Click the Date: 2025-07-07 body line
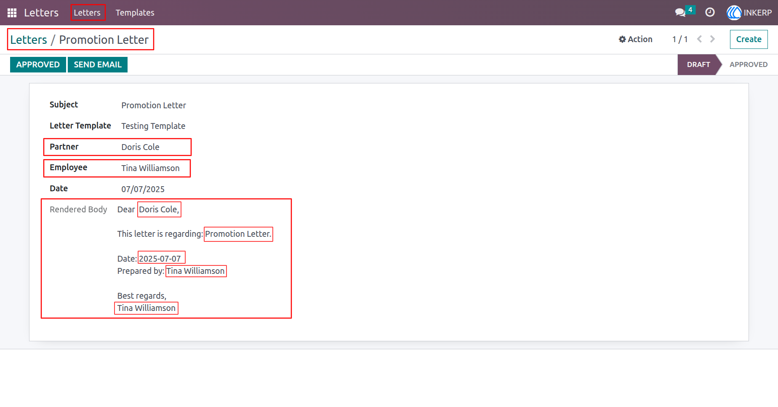The height and width of the screenshot is (407, 778). pyautogui.click(x=149, y=259)
